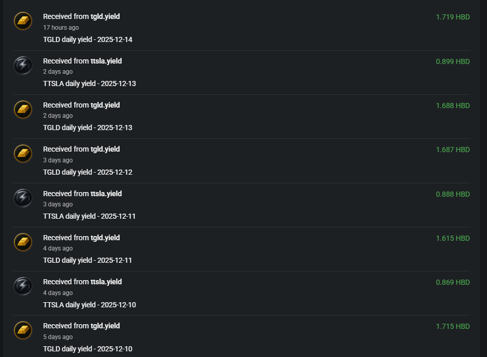Click gold bar icon for 1.688 HBD transaction
The height and width of the screenshot is (357, 487).
point(23,109)
